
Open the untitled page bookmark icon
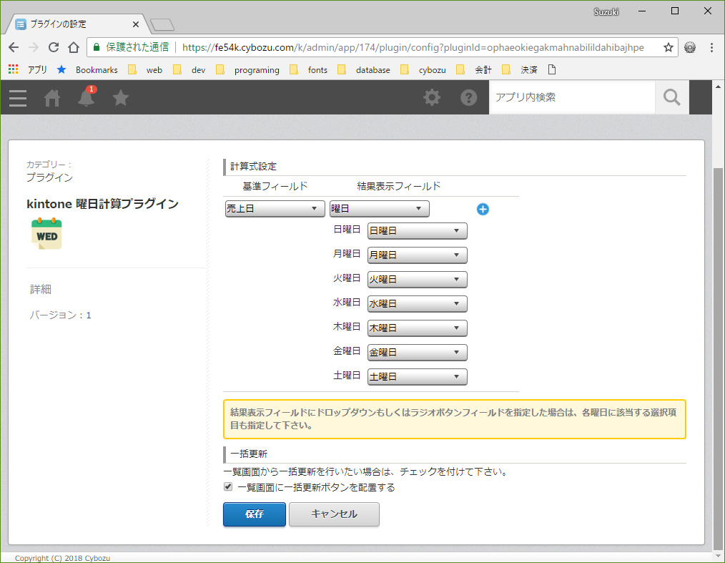[551, 69]
